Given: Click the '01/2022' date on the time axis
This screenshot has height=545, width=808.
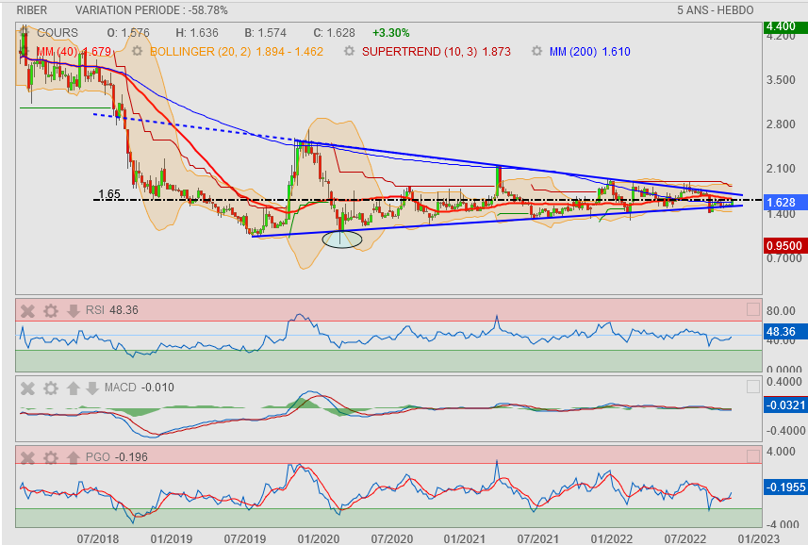Looking at the screenshot, I should [612, 538].
